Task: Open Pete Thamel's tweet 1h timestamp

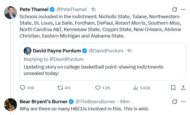Action: 93,9
